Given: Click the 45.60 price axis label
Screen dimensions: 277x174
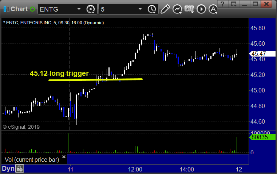Looking at the screenshot, I should [x=258, y=43].
